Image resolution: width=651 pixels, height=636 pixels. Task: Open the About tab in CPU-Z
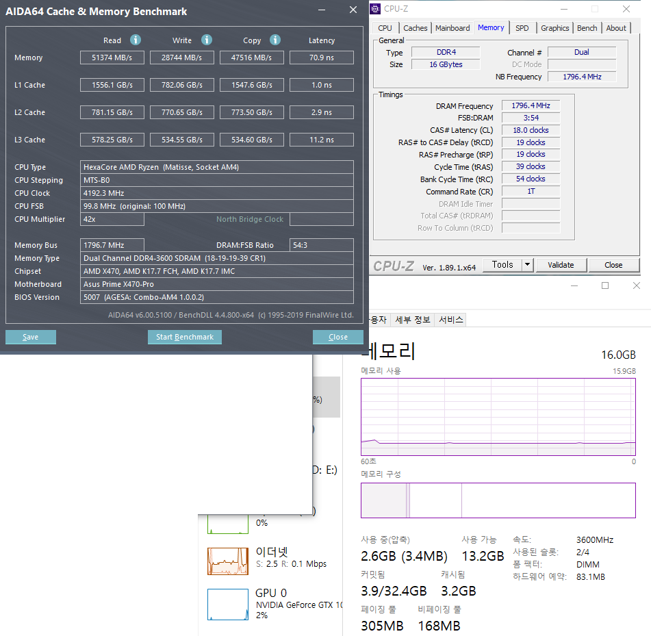[616, 28]
